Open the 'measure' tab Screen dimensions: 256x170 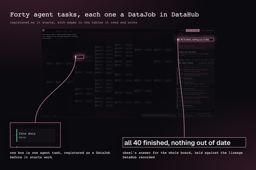[212, 60]
